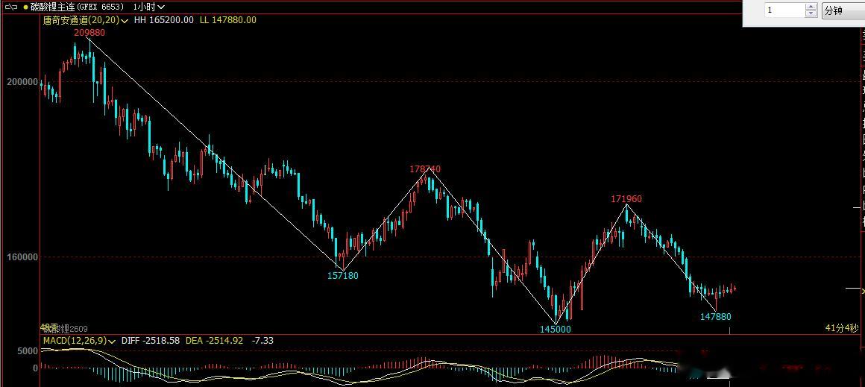Open the 1小时 period dropdown
This screenshot has width=865, height=387.
(149, 7)
